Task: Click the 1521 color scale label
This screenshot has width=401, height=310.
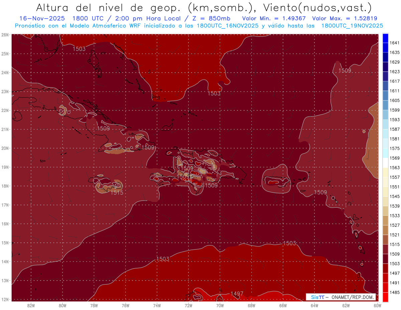Action: [x=395, y=235]
